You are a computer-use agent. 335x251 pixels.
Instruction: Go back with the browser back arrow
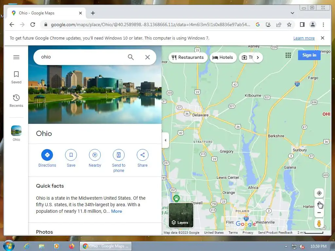12,25
